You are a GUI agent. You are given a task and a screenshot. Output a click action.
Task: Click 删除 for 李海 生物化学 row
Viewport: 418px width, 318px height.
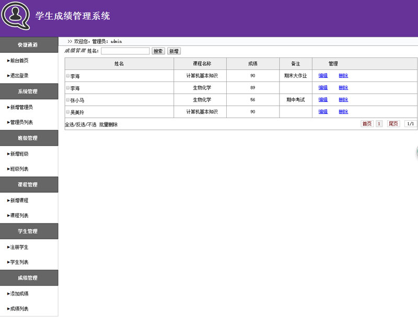343,88
